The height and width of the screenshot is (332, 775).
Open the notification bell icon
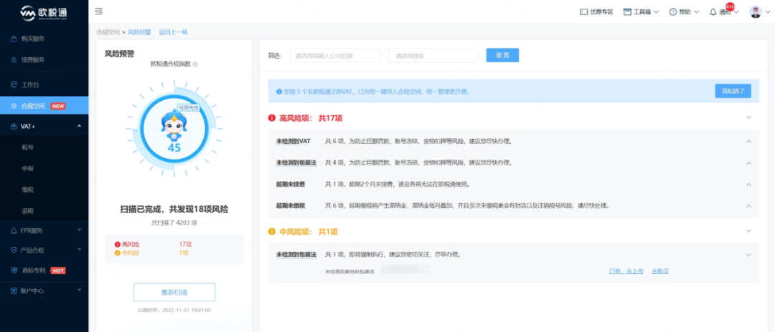713,12
